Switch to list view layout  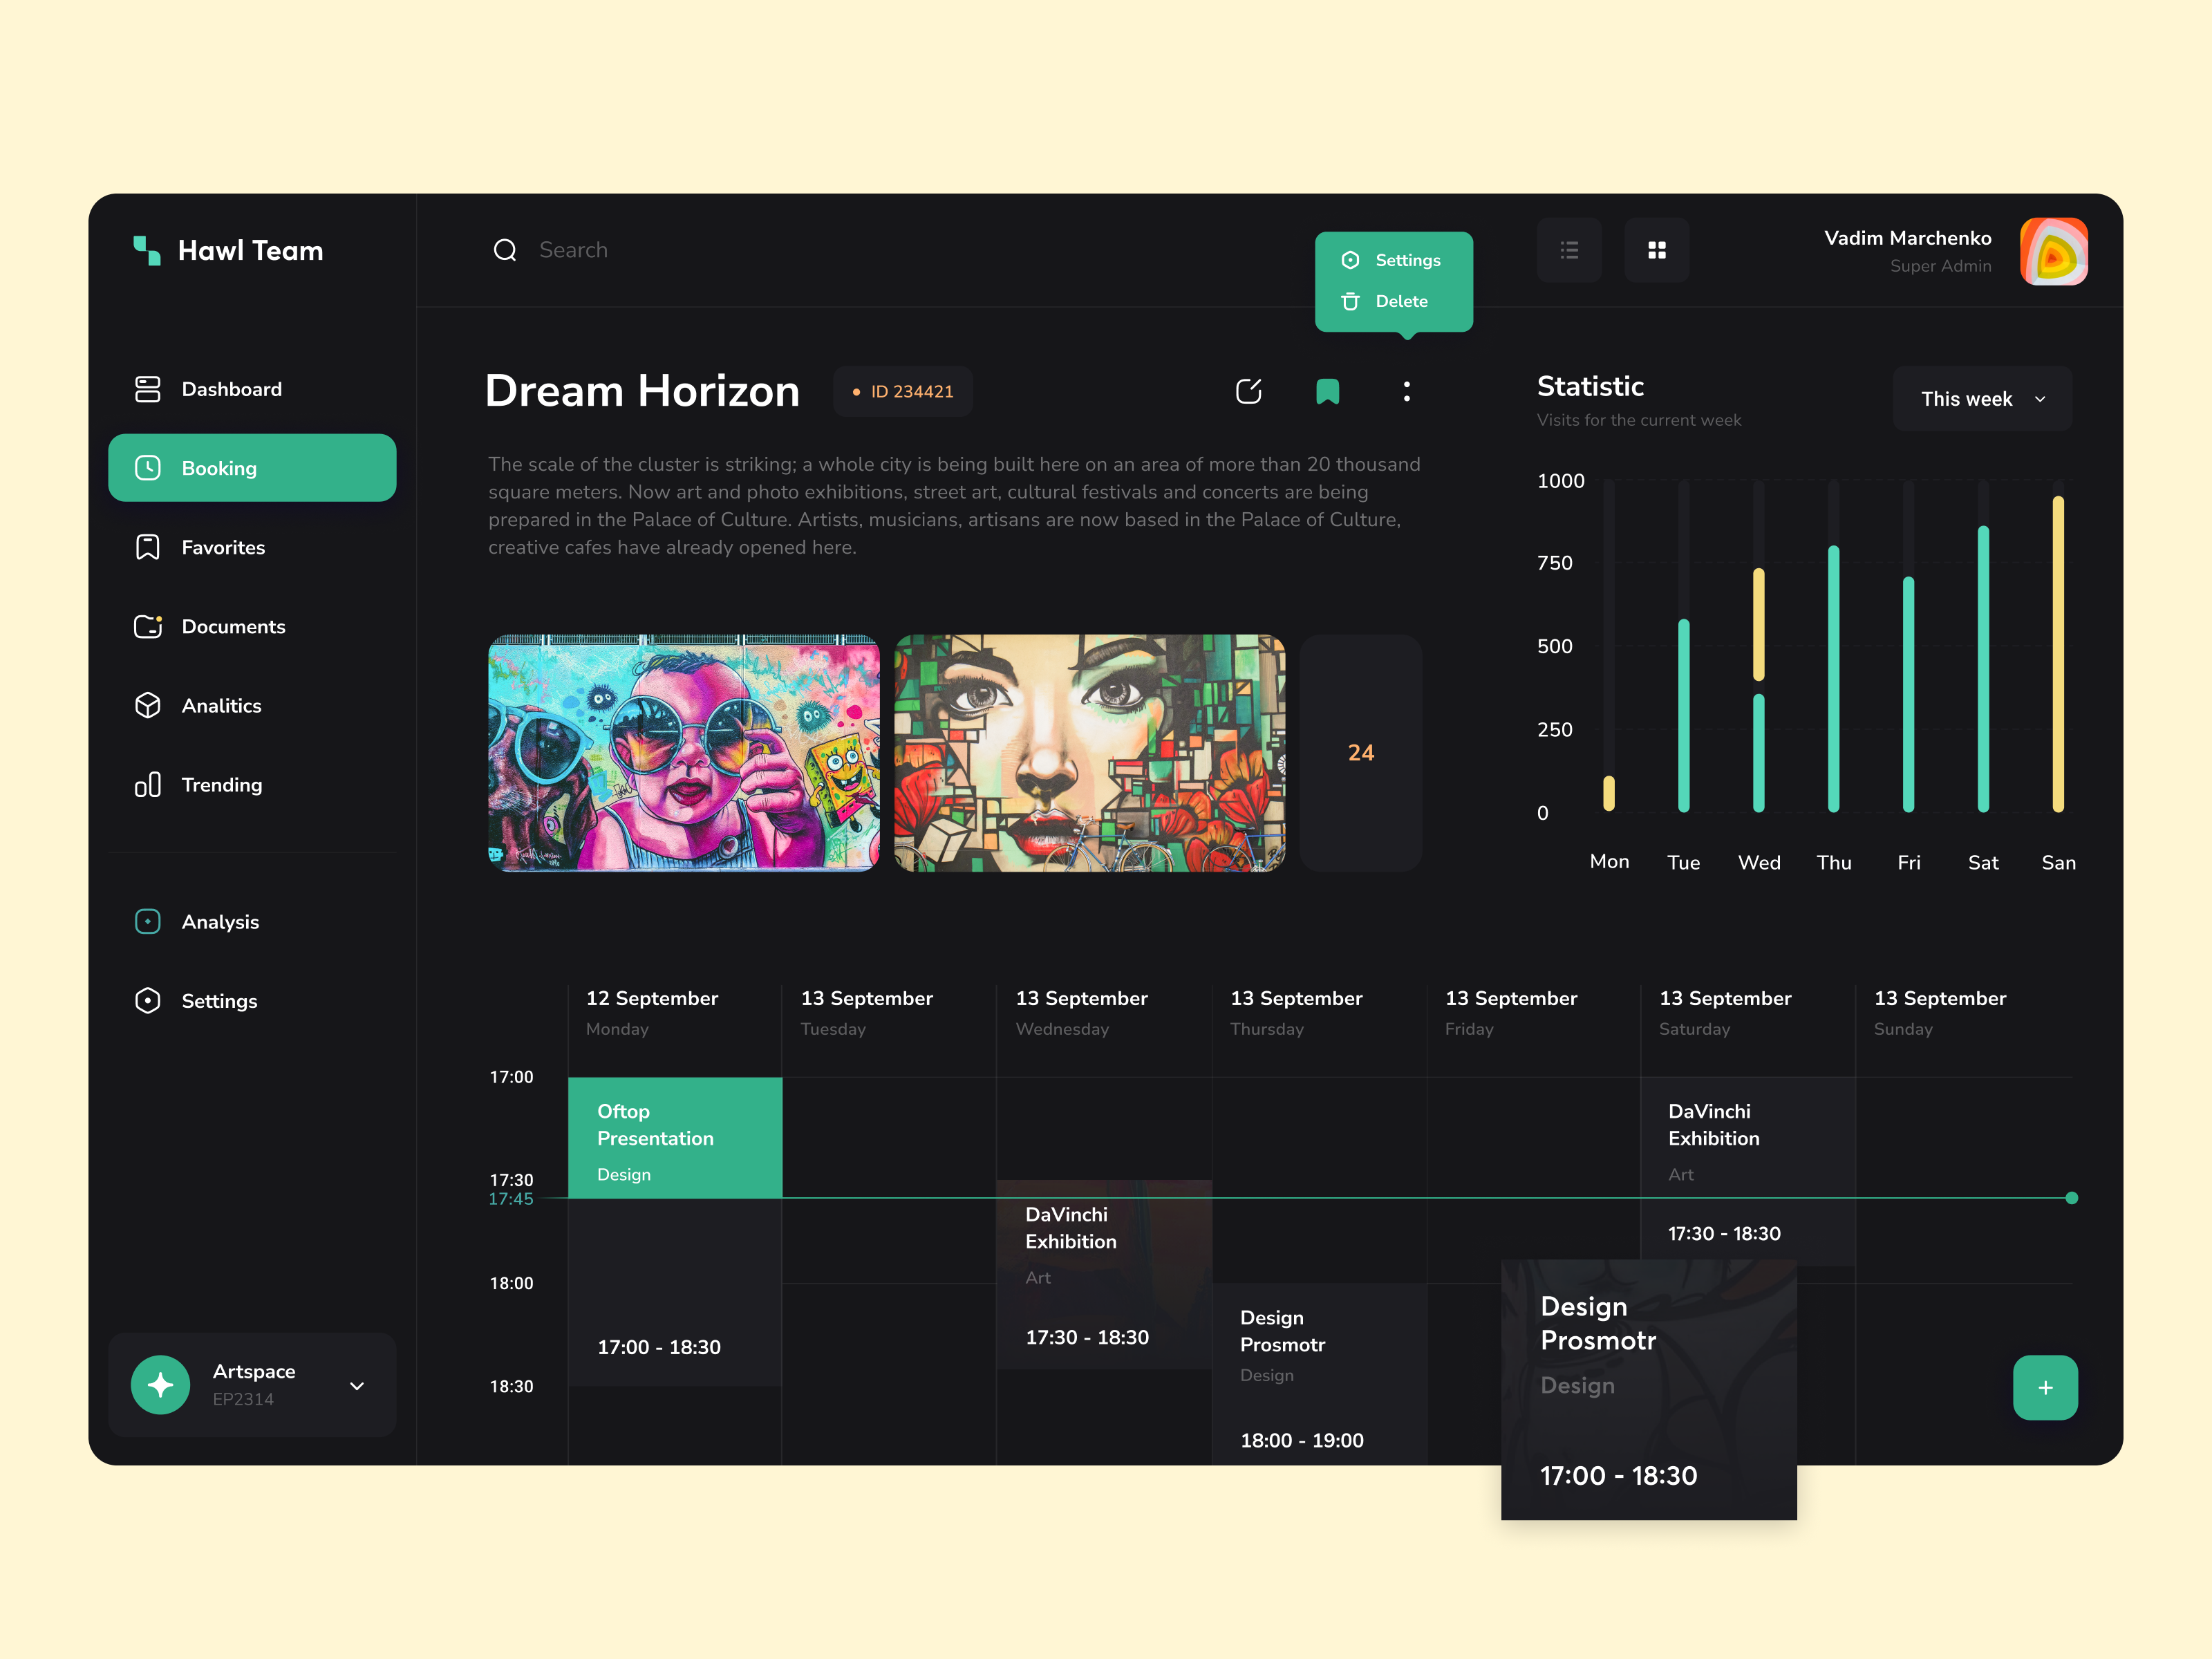click(1569, 250)
